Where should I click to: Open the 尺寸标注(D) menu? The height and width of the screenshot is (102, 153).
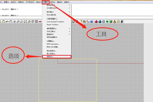coord(30,2)
